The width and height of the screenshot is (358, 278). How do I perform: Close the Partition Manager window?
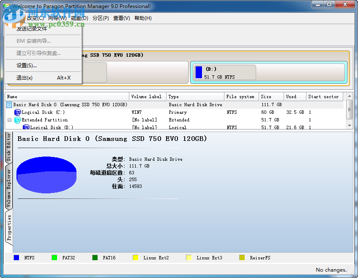tap(345, 5)
